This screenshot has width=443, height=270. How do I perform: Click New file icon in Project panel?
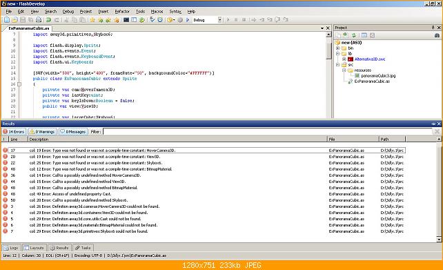click(x=338, y=35)
